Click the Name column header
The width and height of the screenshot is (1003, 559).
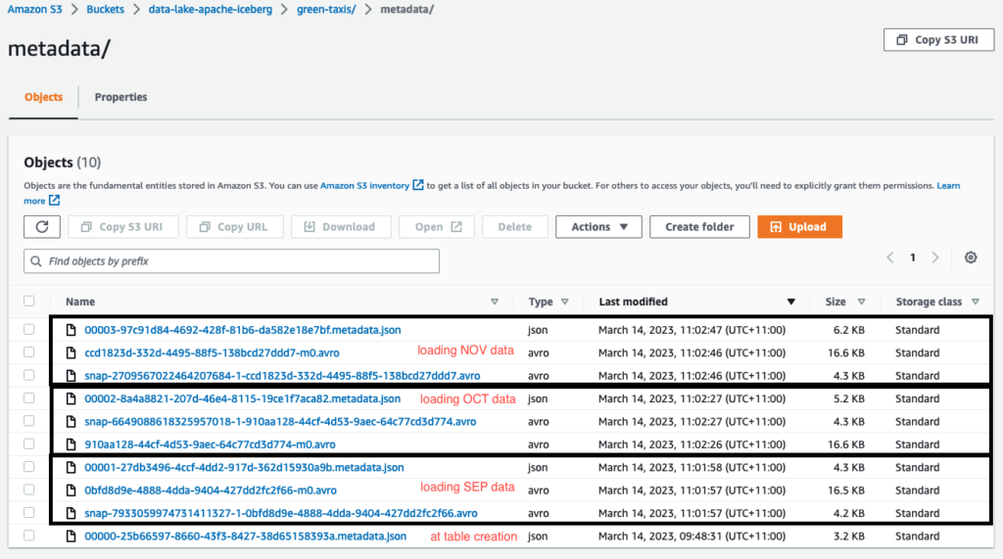point(80,302)
